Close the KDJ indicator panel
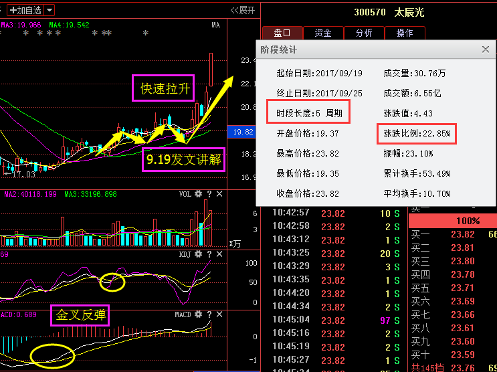Viewport: 497px width, 372px height. click(x=219, y=255)
